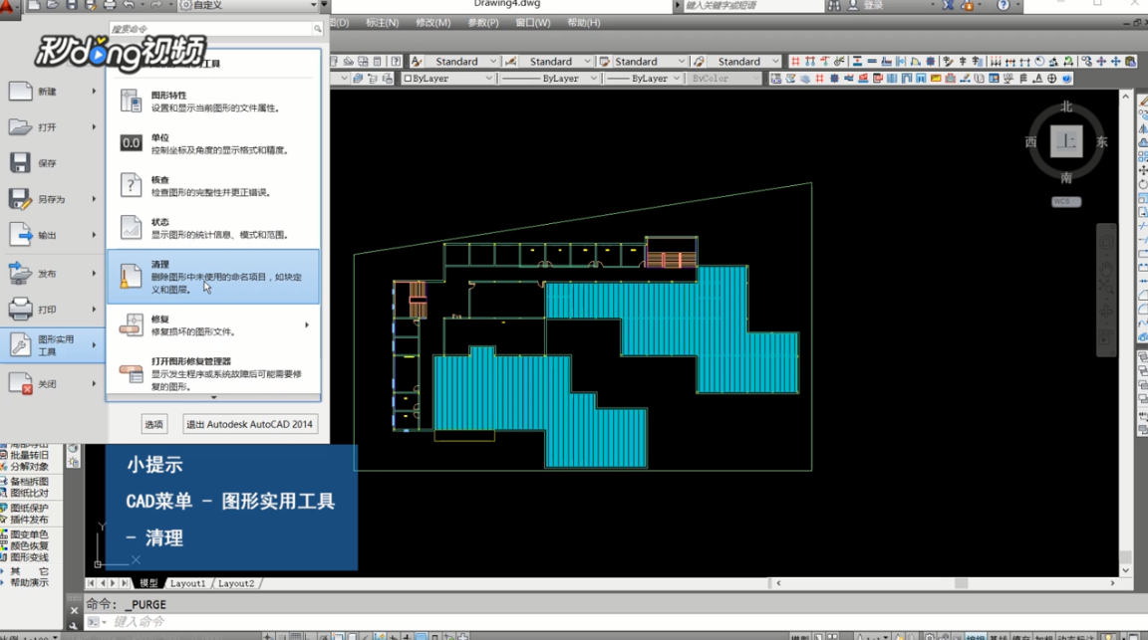Expand the 输出 submenu arrow

tap(94, 235)
